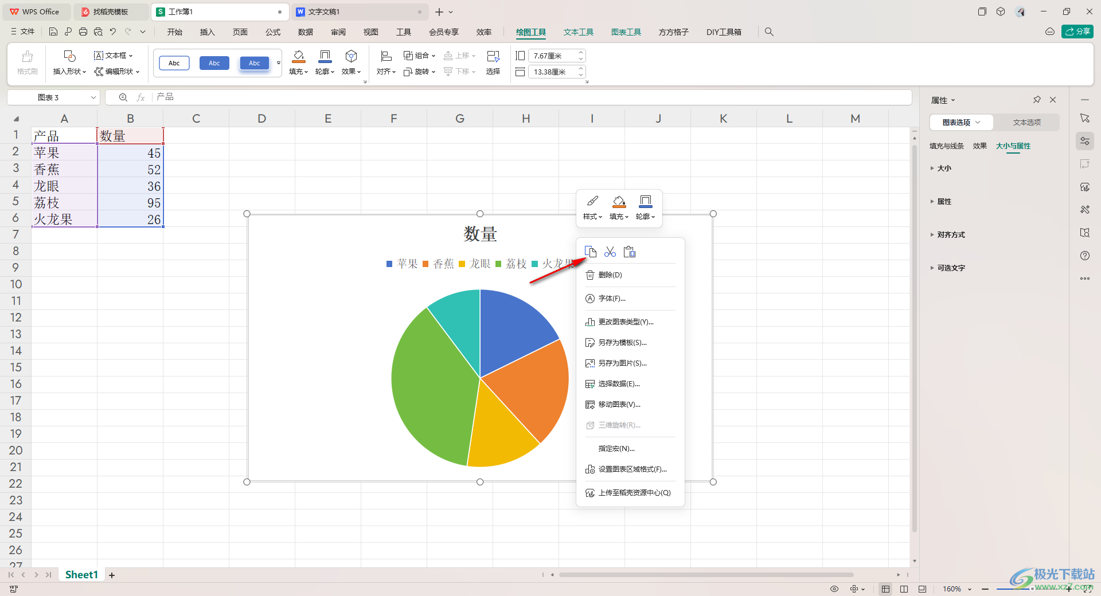Open the Rotate dropdown
1101x596 pixels.
[x=420, y=72]
